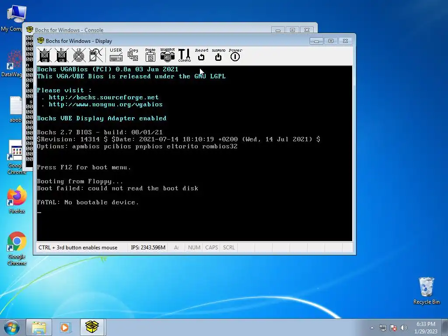The height and width of the screenshot is (336, 448).
Task: Click IPS: 2343.596M status text
Action: 148,248
